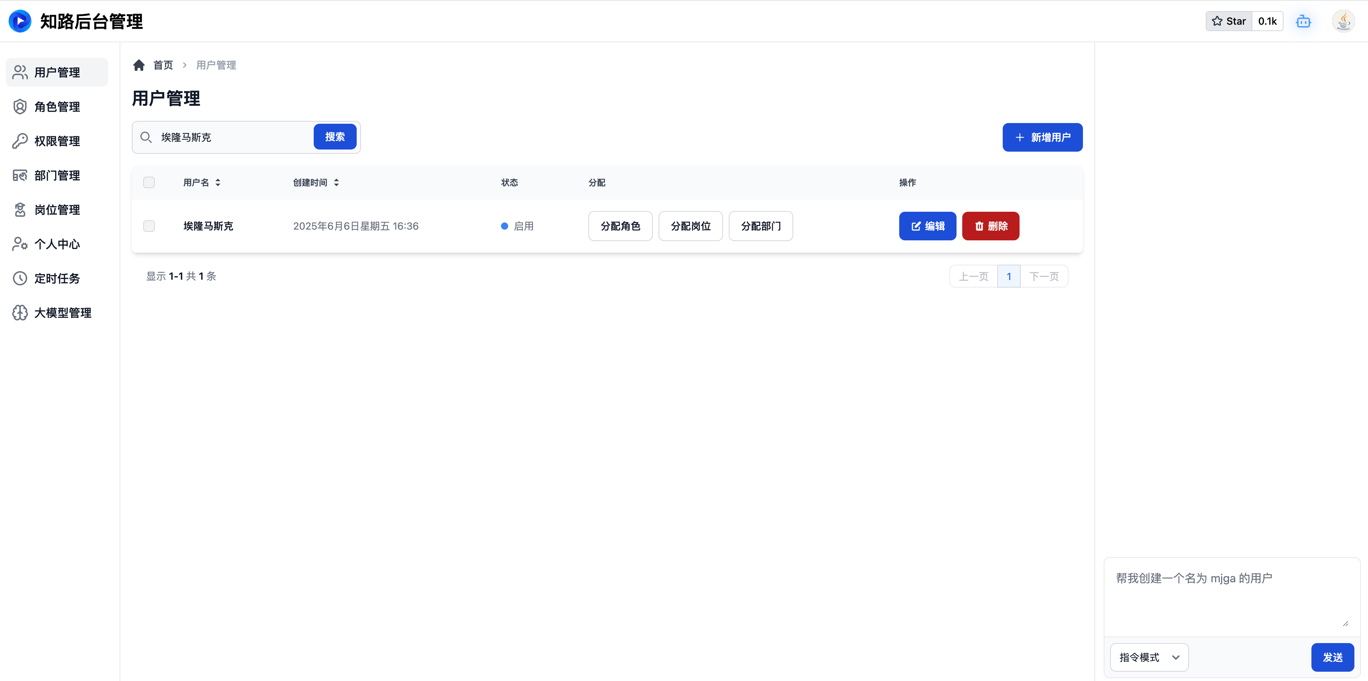Open the robot assistant icon in top bar
The image size is (1368, 681).
[x=1304, y=21]
